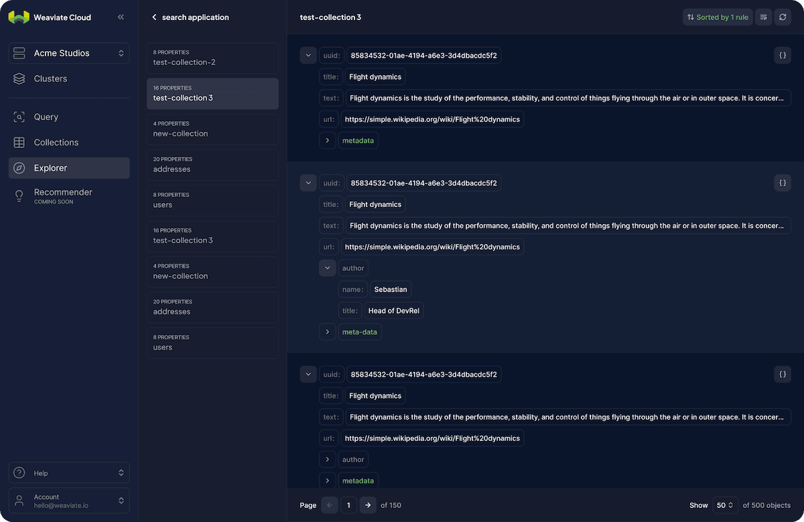This screenshot has width=804, height=522.
Task: Click the refresh icon in the header
Action: pos(783,17)
